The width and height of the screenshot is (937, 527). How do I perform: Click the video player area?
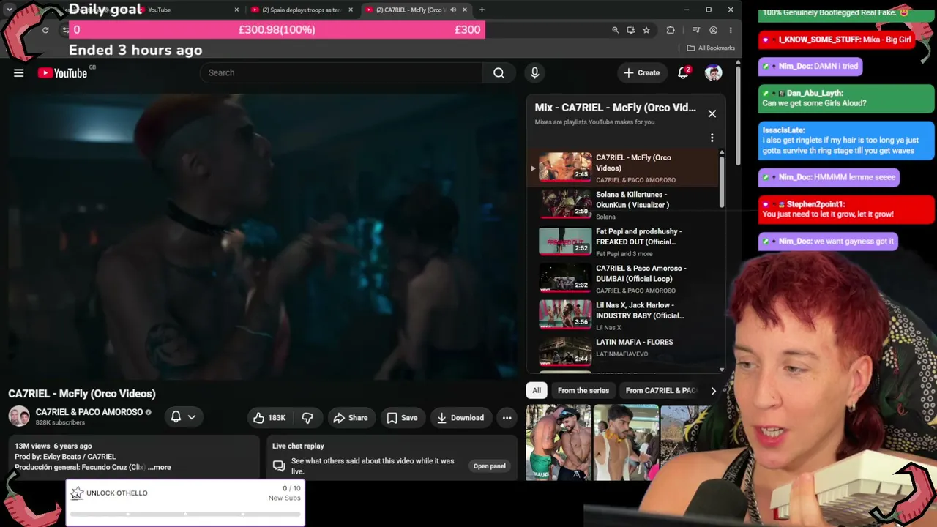click(264, 236)
